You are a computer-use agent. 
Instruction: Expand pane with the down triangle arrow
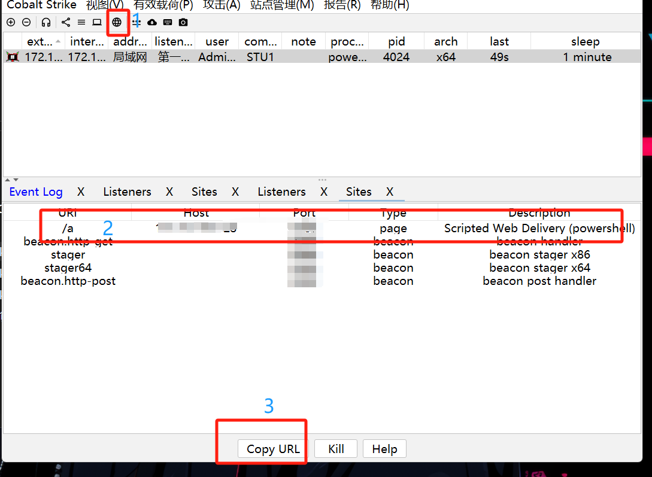16,180
